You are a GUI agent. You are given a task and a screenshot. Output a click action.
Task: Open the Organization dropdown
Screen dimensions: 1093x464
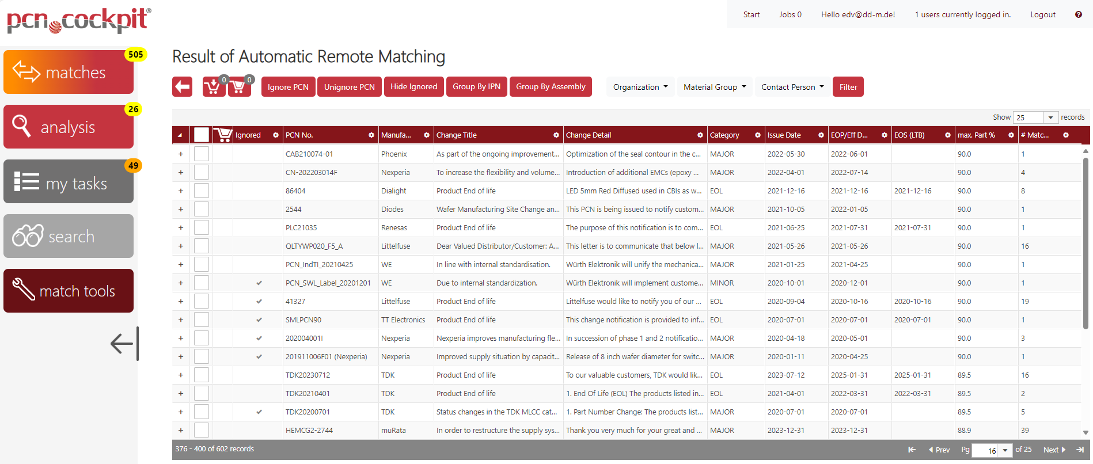640,87
